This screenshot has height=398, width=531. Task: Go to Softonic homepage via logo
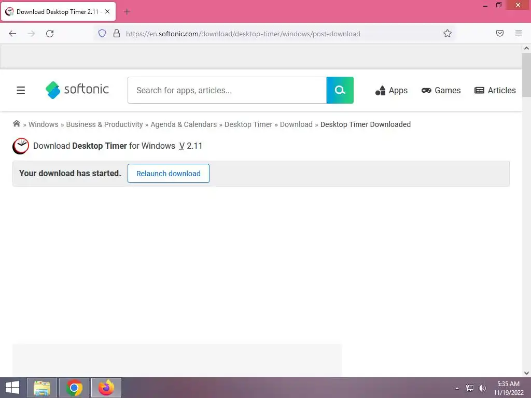coord(77,90)
